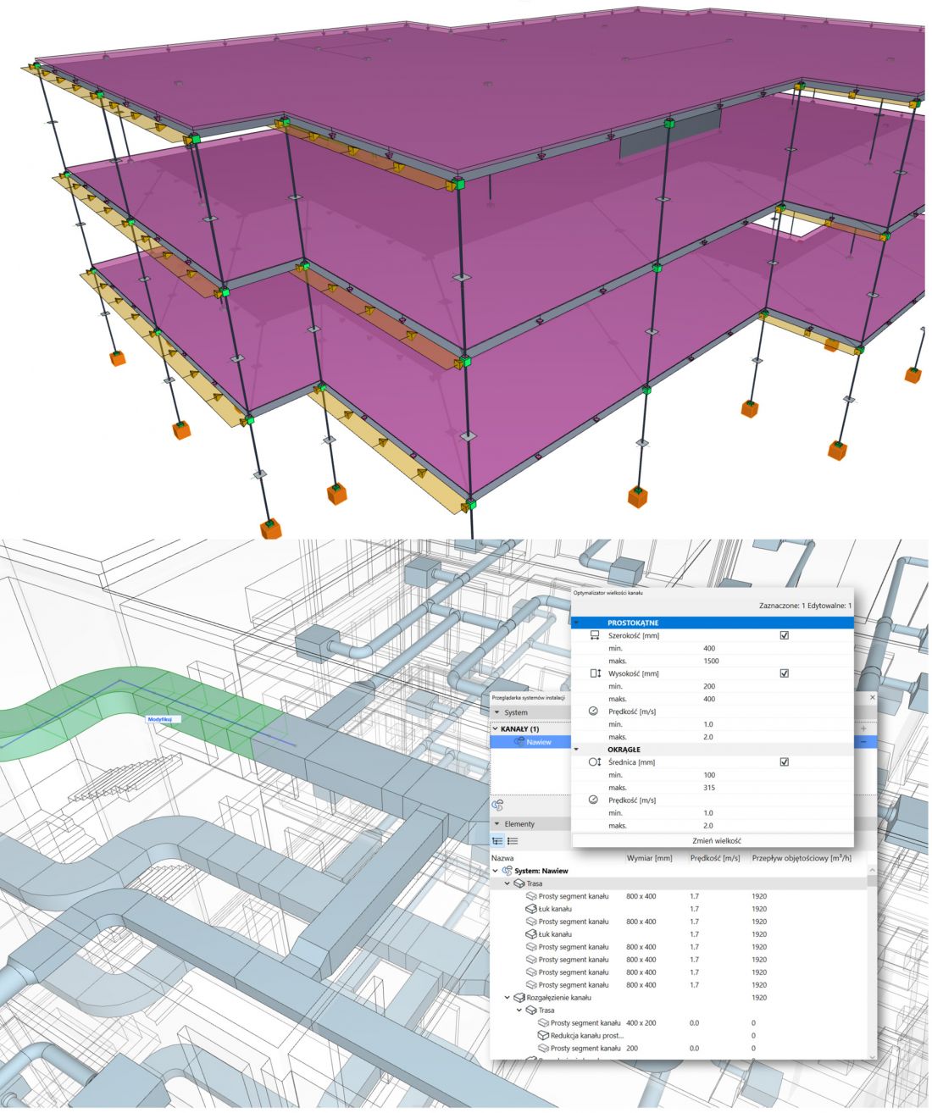This screenshot has height=1113, width=932.
Task: Sort by the Nazwa column header
Action: tap(502, 860)
